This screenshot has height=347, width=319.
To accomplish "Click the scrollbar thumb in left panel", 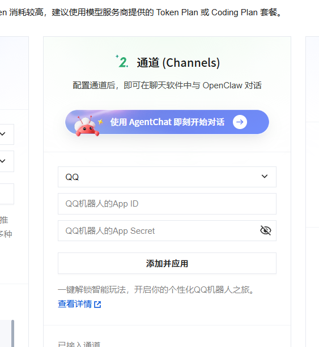I will pos(13,333).
